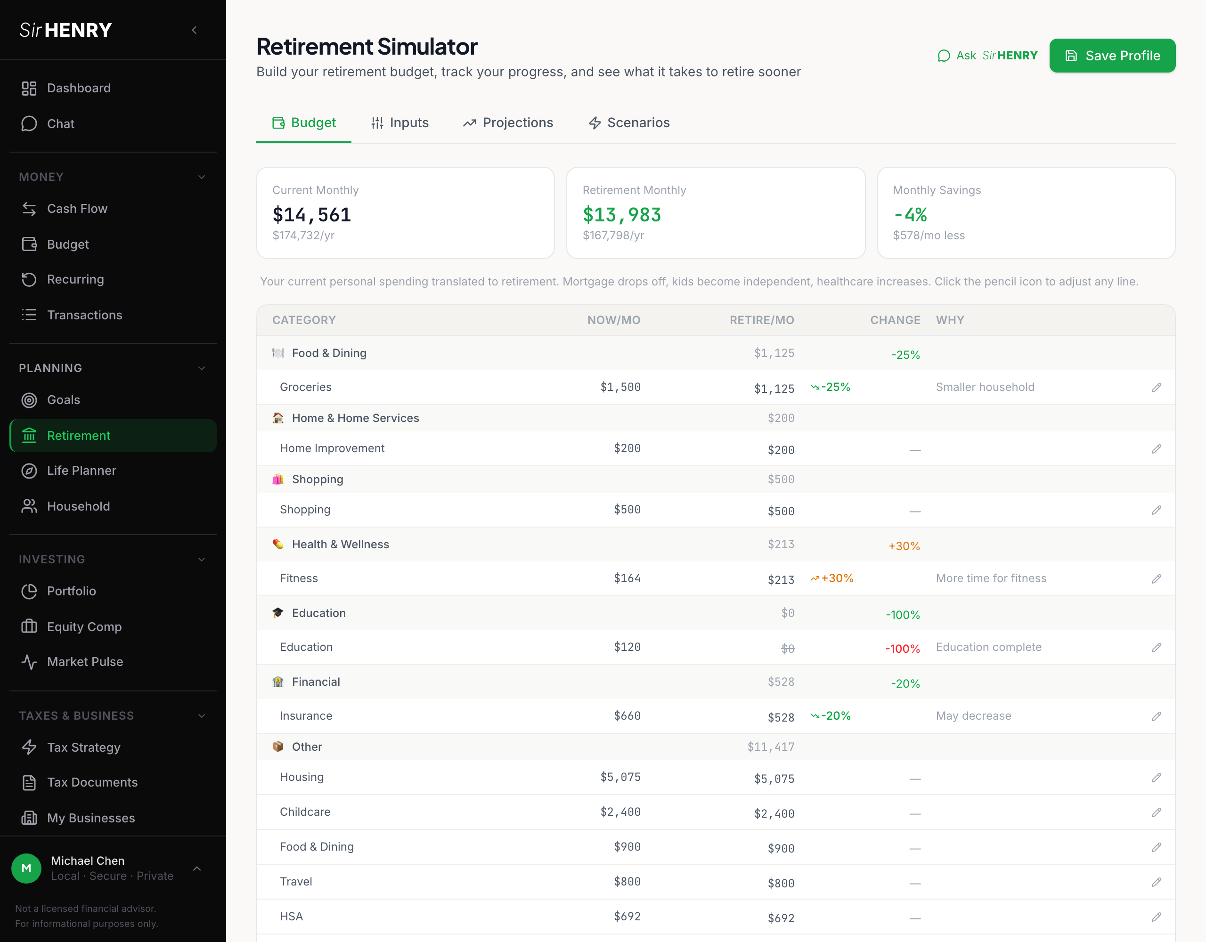Viewport: 1206px width, 942px height.
Task: Switch to the Inputs tab
Action: pyautogui.click(x=400, y=122)
